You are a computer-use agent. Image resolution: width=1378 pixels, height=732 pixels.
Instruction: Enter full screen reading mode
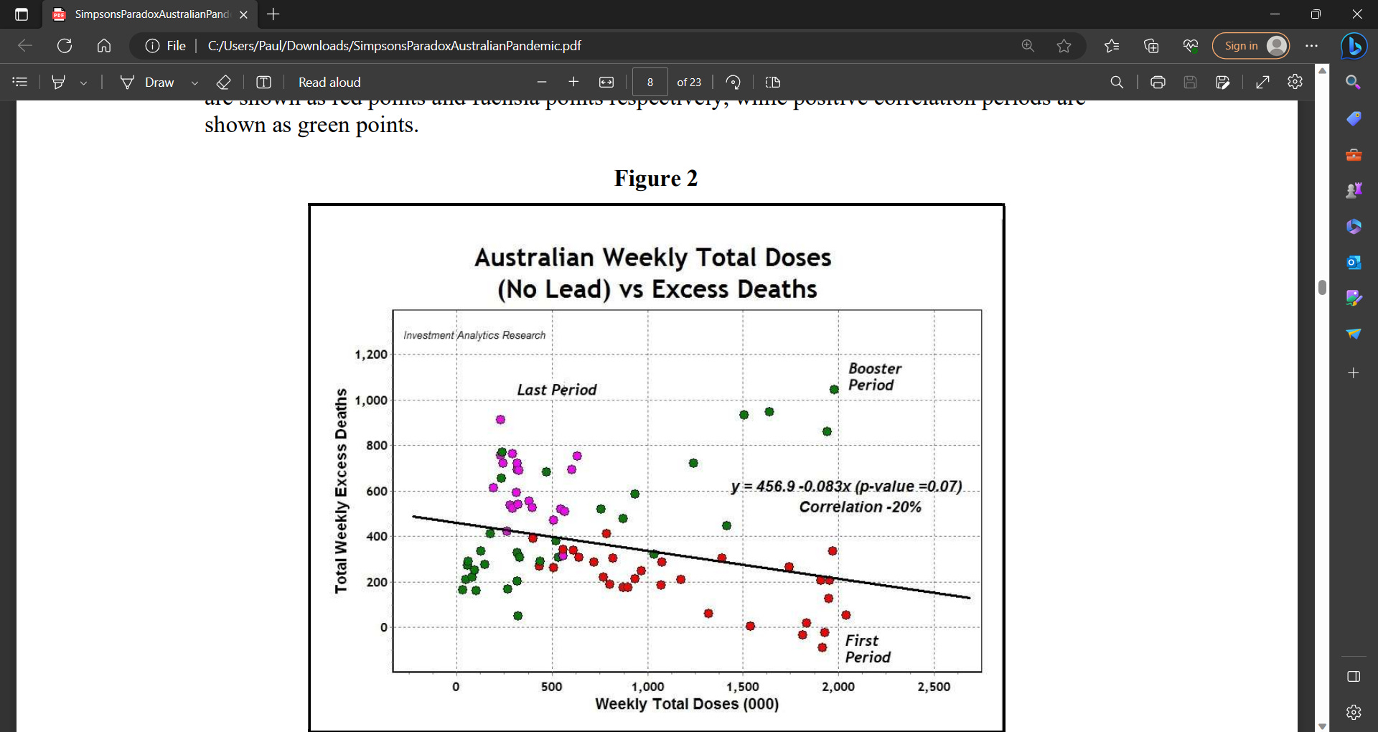pos(1263,82)
